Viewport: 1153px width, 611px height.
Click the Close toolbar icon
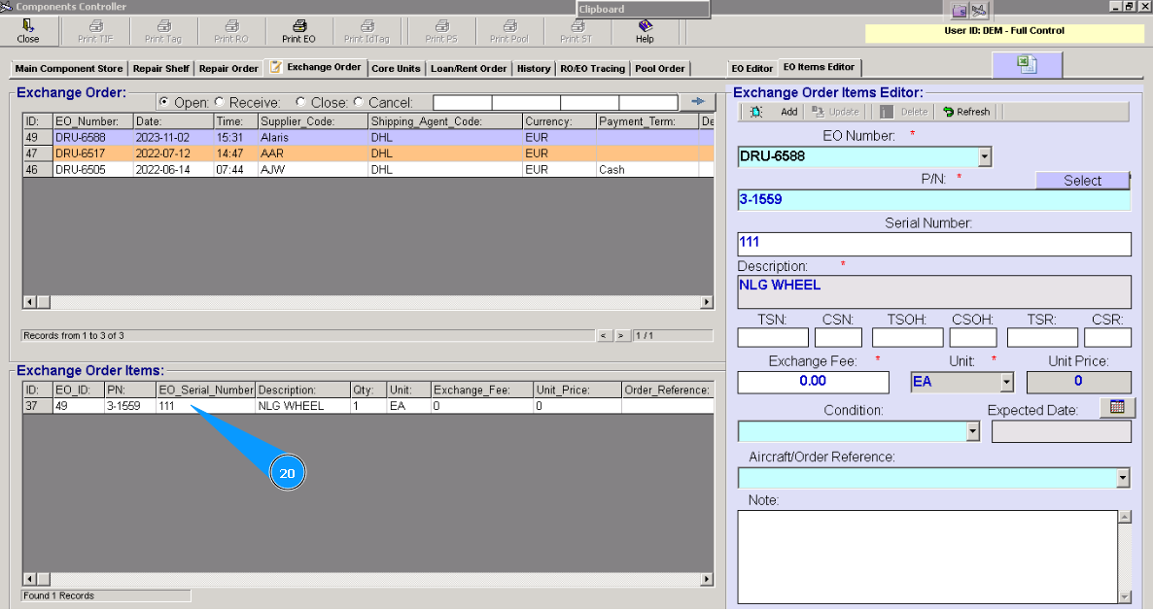(28, 26)
